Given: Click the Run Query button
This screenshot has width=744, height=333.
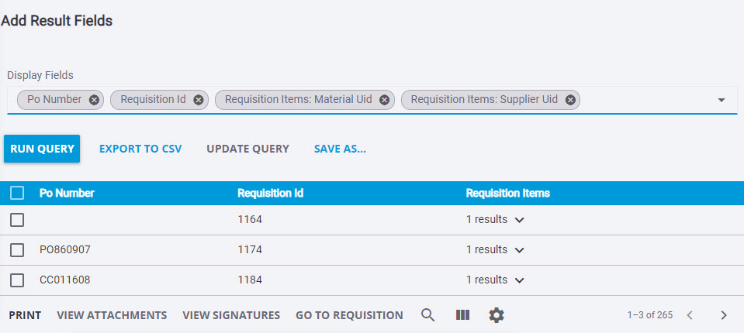Looking at the screenshot, I should tap(42, 149).
